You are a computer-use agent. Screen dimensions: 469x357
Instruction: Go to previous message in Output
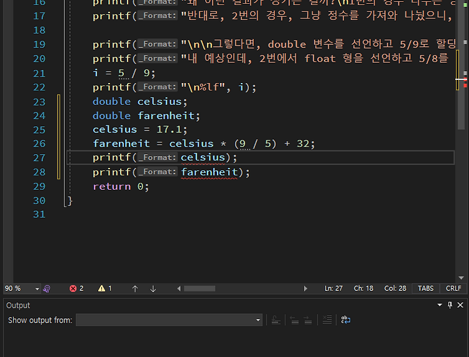coord(295,320)
